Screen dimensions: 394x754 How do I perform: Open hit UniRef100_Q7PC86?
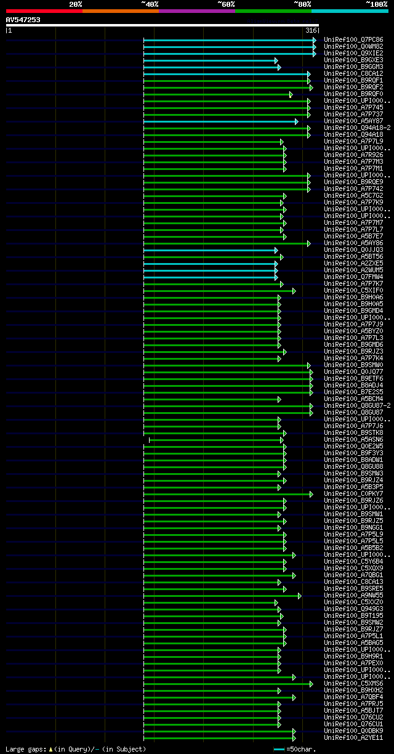tap(353, 39)
